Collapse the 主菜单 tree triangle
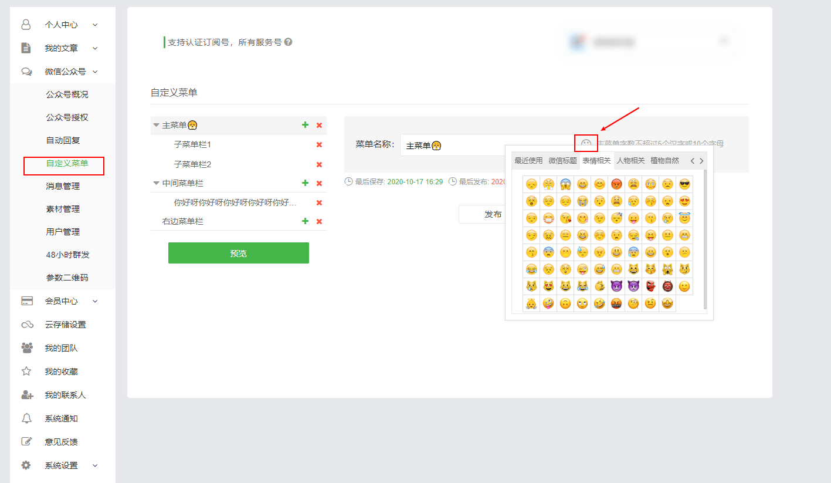Image resolution: width=831 pixels, height=483 pixels. click(156, 125)
